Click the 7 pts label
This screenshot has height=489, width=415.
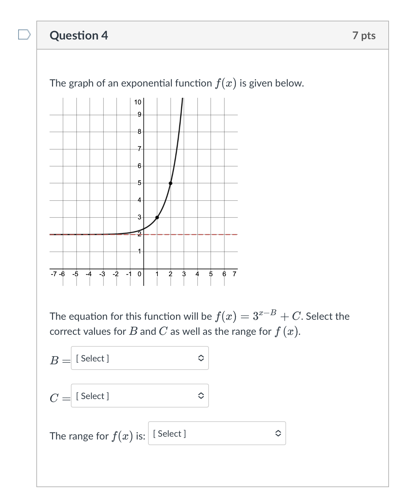click(x=364, y=35)
